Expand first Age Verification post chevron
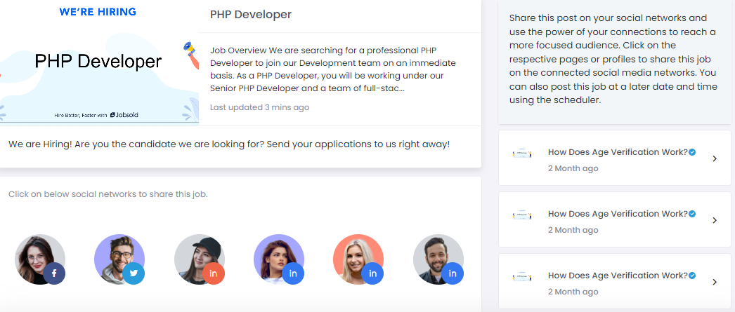Screen dimensions: 735x312 click(715, 159)
